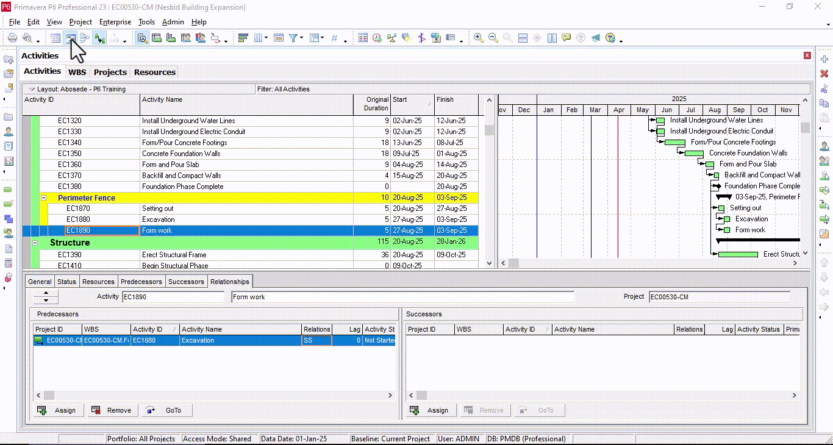
Task: Open the Status details tab
Action: tap(66, 282)
